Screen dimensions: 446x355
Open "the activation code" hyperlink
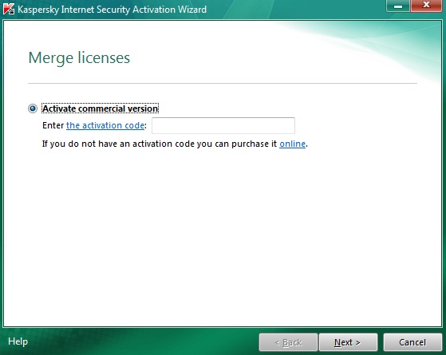coord(105,125)
